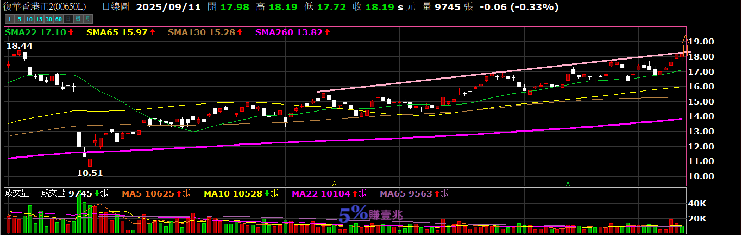Viewport: 742px width, 235px height.
Task: Switch to the 5-minute chart interval
Action: pyautogui.click(x=19, y=19)
